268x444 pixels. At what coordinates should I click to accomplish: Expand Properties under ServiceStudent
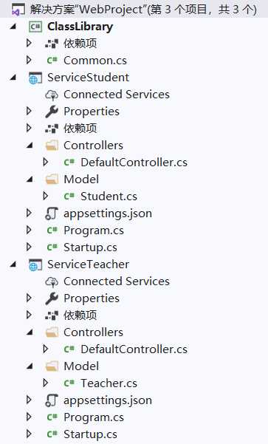click(29, 111)
